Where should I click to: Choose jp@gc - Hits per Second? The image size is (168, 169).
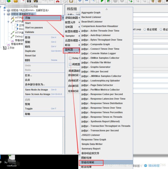(x=107, y=72)
